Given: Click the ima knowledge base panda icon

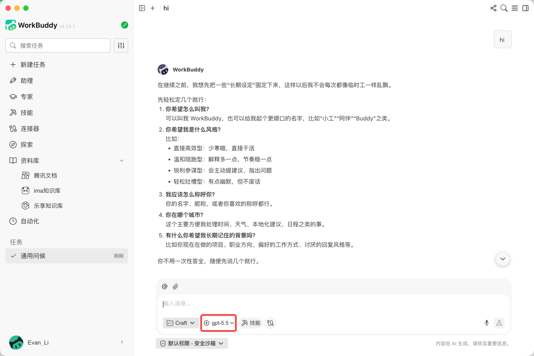Looking at the screenshot, I should click(x=26, y=191).
